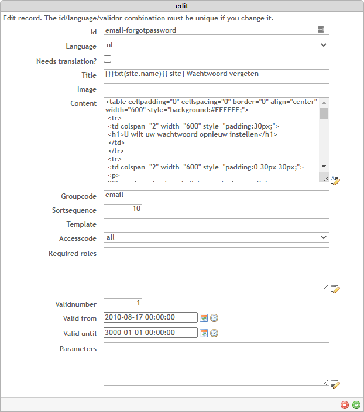
Task: Click into the empty Image field
Action: tap(217, 88)
